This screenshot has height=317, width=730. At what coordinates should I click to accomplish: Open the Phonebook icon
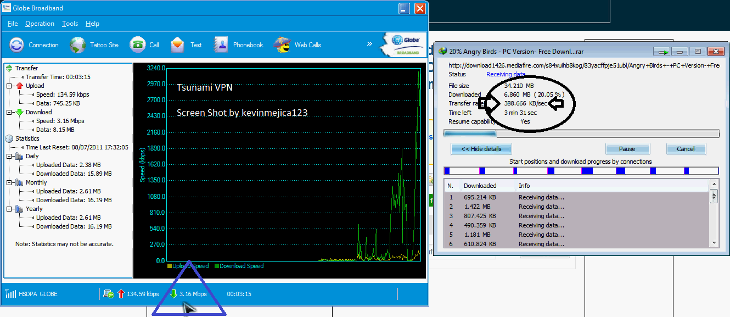[221, 45]
